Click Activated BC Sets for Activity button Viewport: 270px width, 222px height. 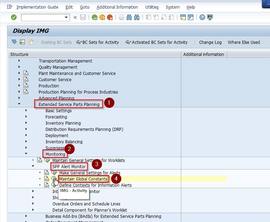coord(156,42)
